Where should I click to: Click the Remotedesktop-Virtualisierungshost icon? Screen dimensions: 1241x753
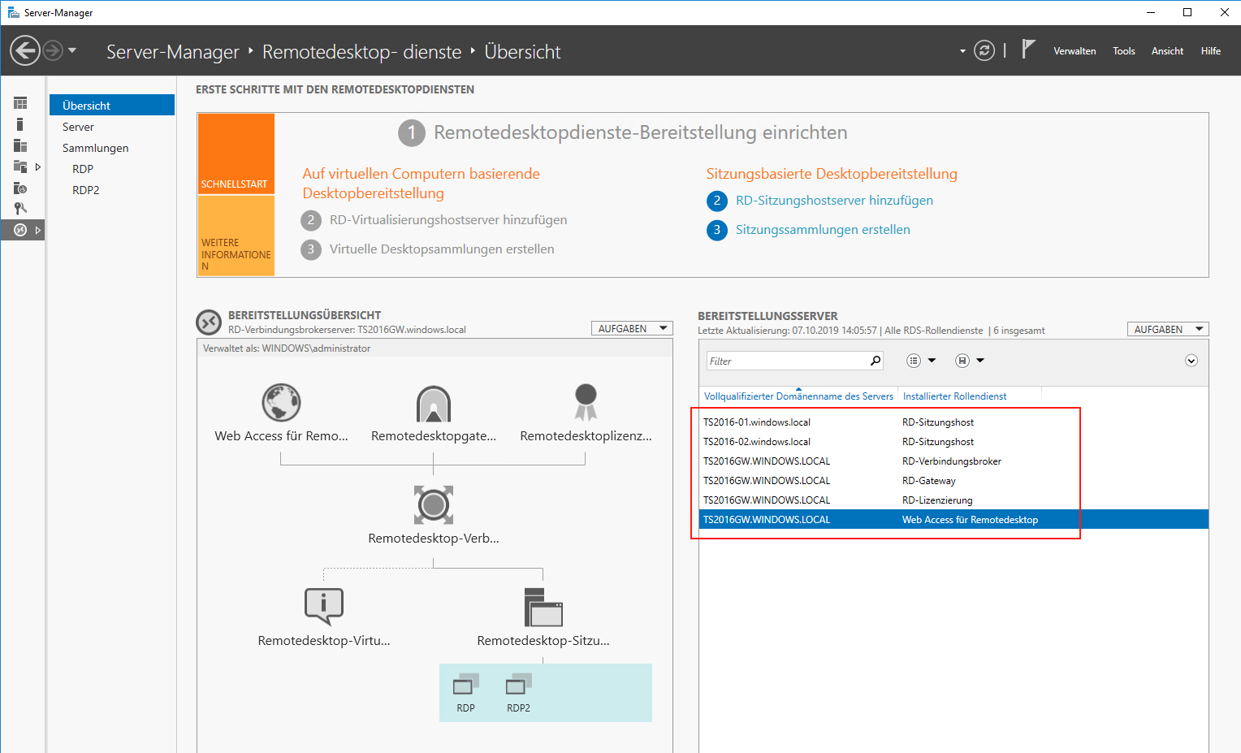[323, 607]
